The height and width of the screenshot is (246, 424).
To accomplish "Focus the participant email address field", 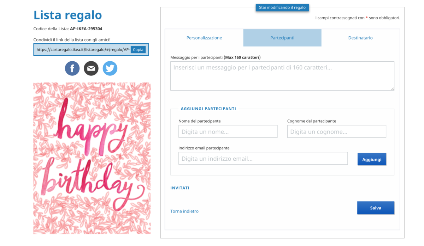I will point(263,159).
